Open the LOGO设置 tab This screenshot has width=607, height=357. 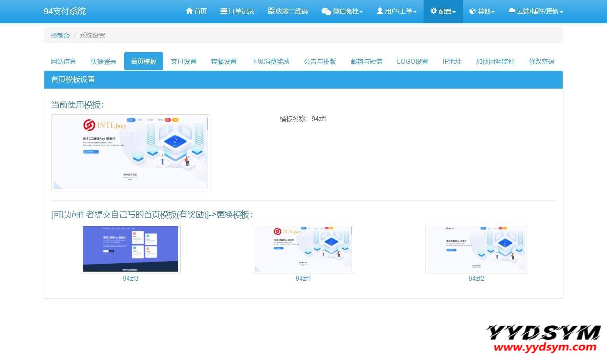click(412, 61)
